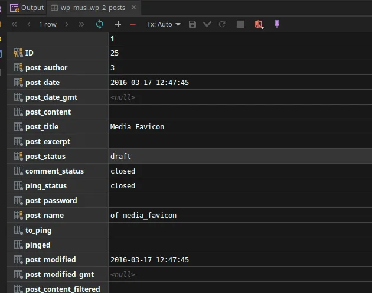Click the 1 row count label
372x293 pixels.
click(48, 24)
